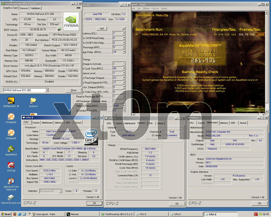Click the motherboard model P5Q3 DELUXE
This screenshot has width=271, height=217.
tap(224, 136)
